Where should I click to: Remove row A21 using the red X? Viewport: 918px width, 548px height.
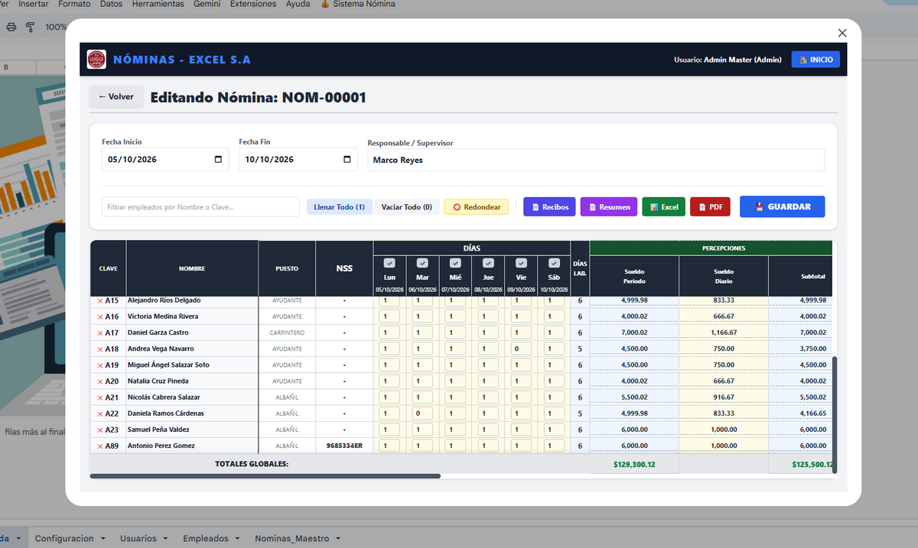100,397
